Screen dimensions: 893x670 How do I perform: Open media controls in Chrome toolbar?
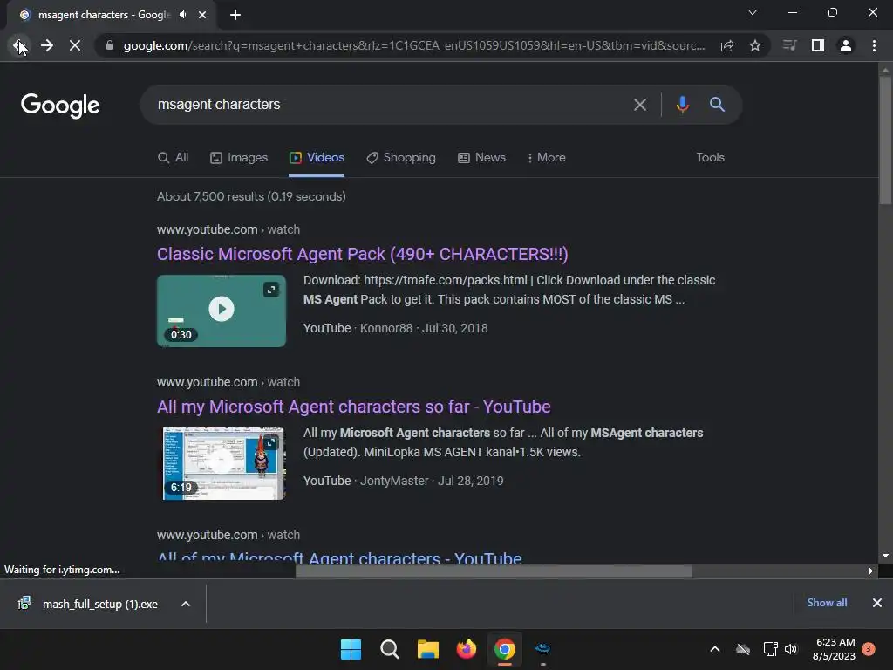pyautogui.click(x=789, y=45)
